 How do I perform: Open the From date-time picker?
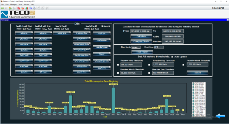coord(140,31)
